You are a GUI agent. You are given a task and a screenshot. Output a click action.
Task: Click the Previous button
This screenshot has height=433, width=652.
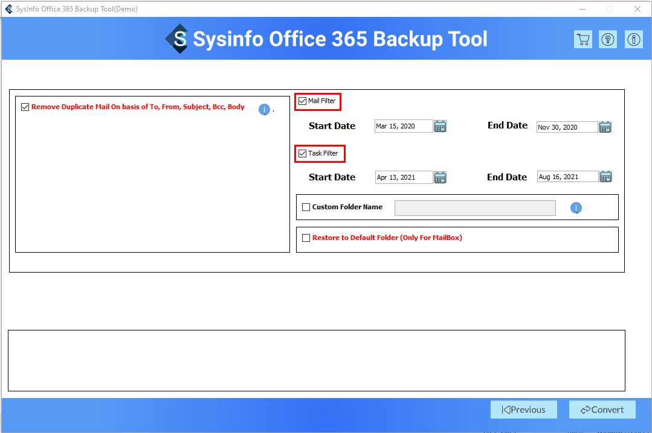(x=523, y=409)
